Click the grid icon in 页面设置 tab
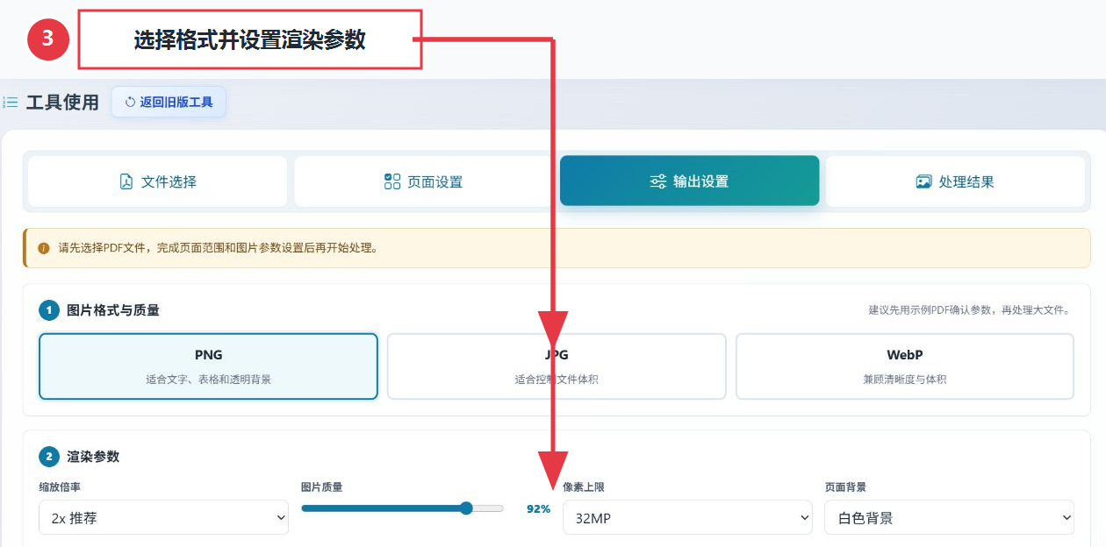Screen dimensions: 1106x547 [x=392, y=181]
